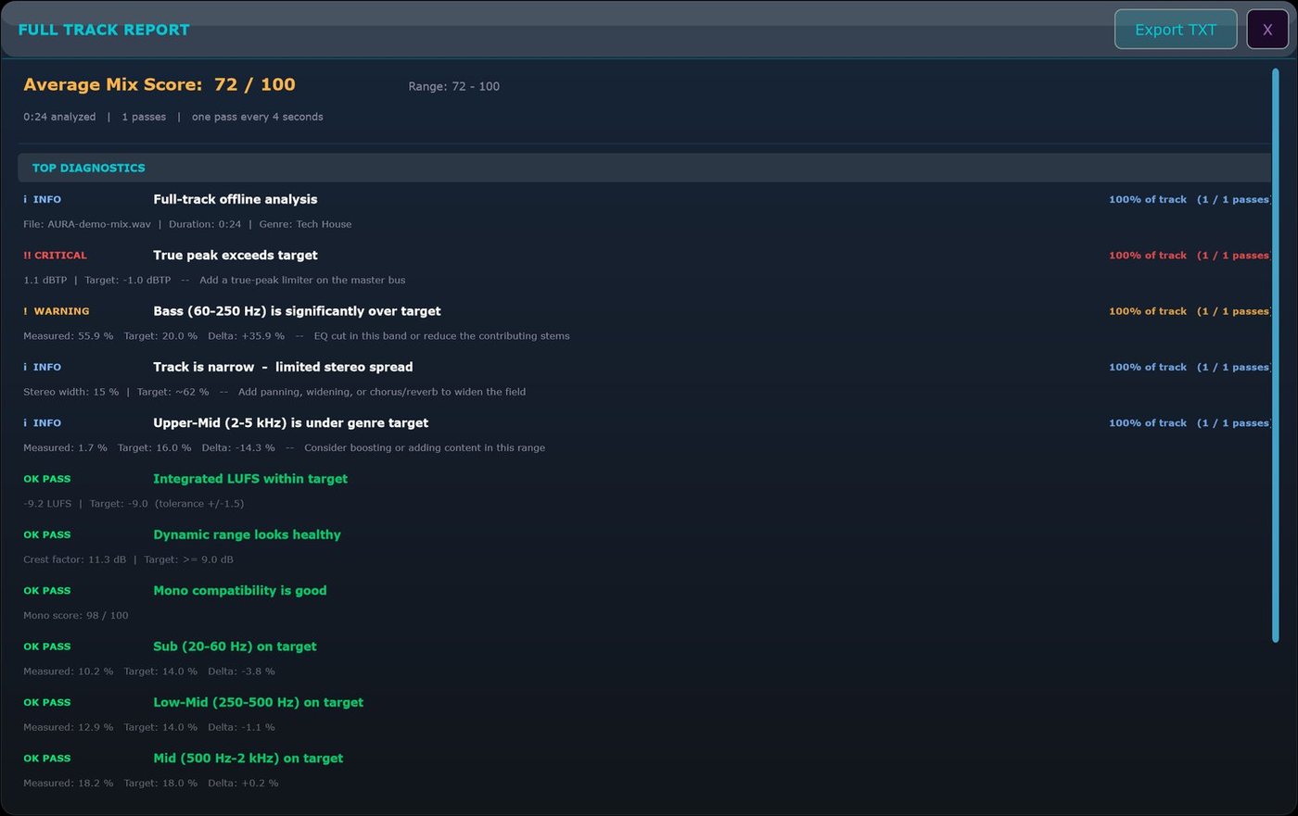Image resolution: width=1298 pixels, height=816 pixels.
Task: Click 'Dynamic range looks healthy' result
Action: click(x=247, y=534)
